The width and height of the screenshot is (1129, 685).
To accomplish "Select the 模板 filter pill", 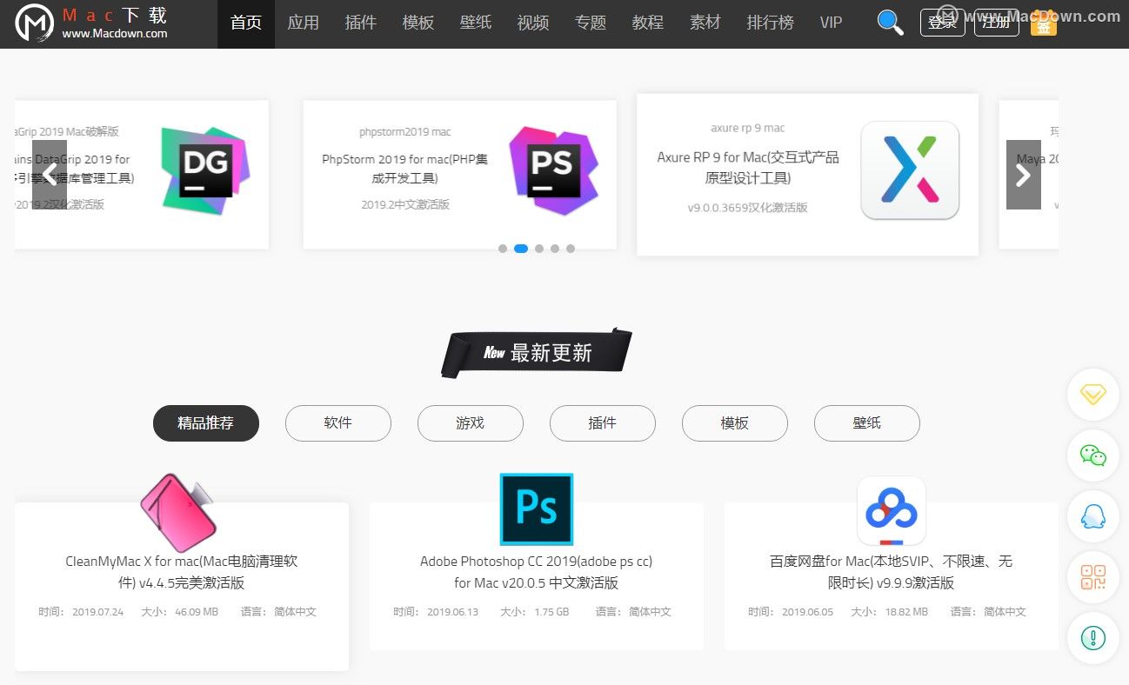I will [735, 423].
